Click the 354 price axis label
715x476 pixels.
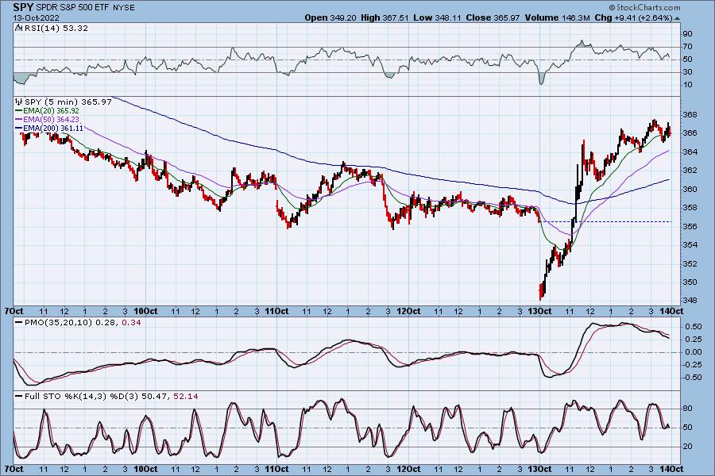tap(690, 245)
